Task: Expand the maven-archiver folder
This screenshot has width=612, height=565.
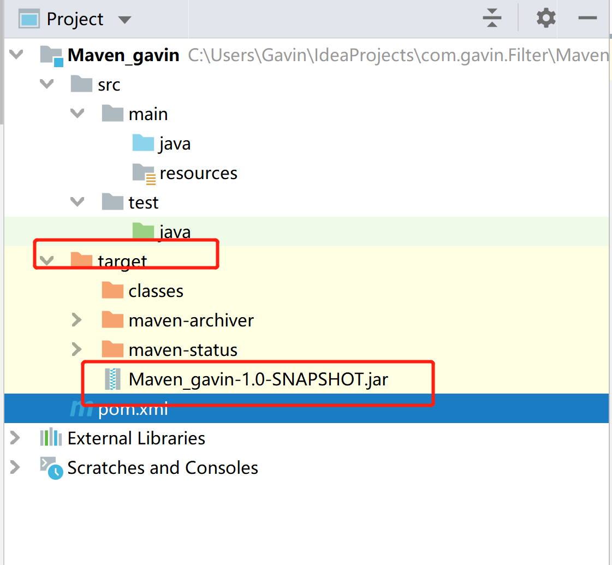Action: pyautogui.click(x=77, y=319)
